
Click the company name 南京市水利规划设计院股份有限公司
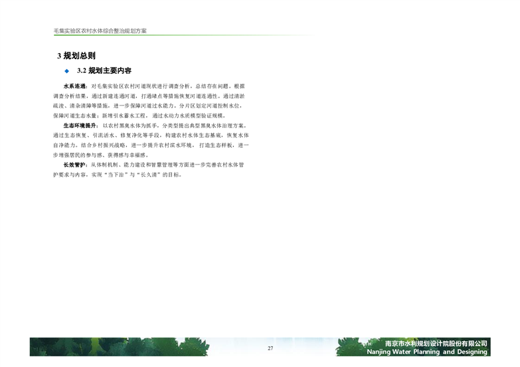point(436,344)
